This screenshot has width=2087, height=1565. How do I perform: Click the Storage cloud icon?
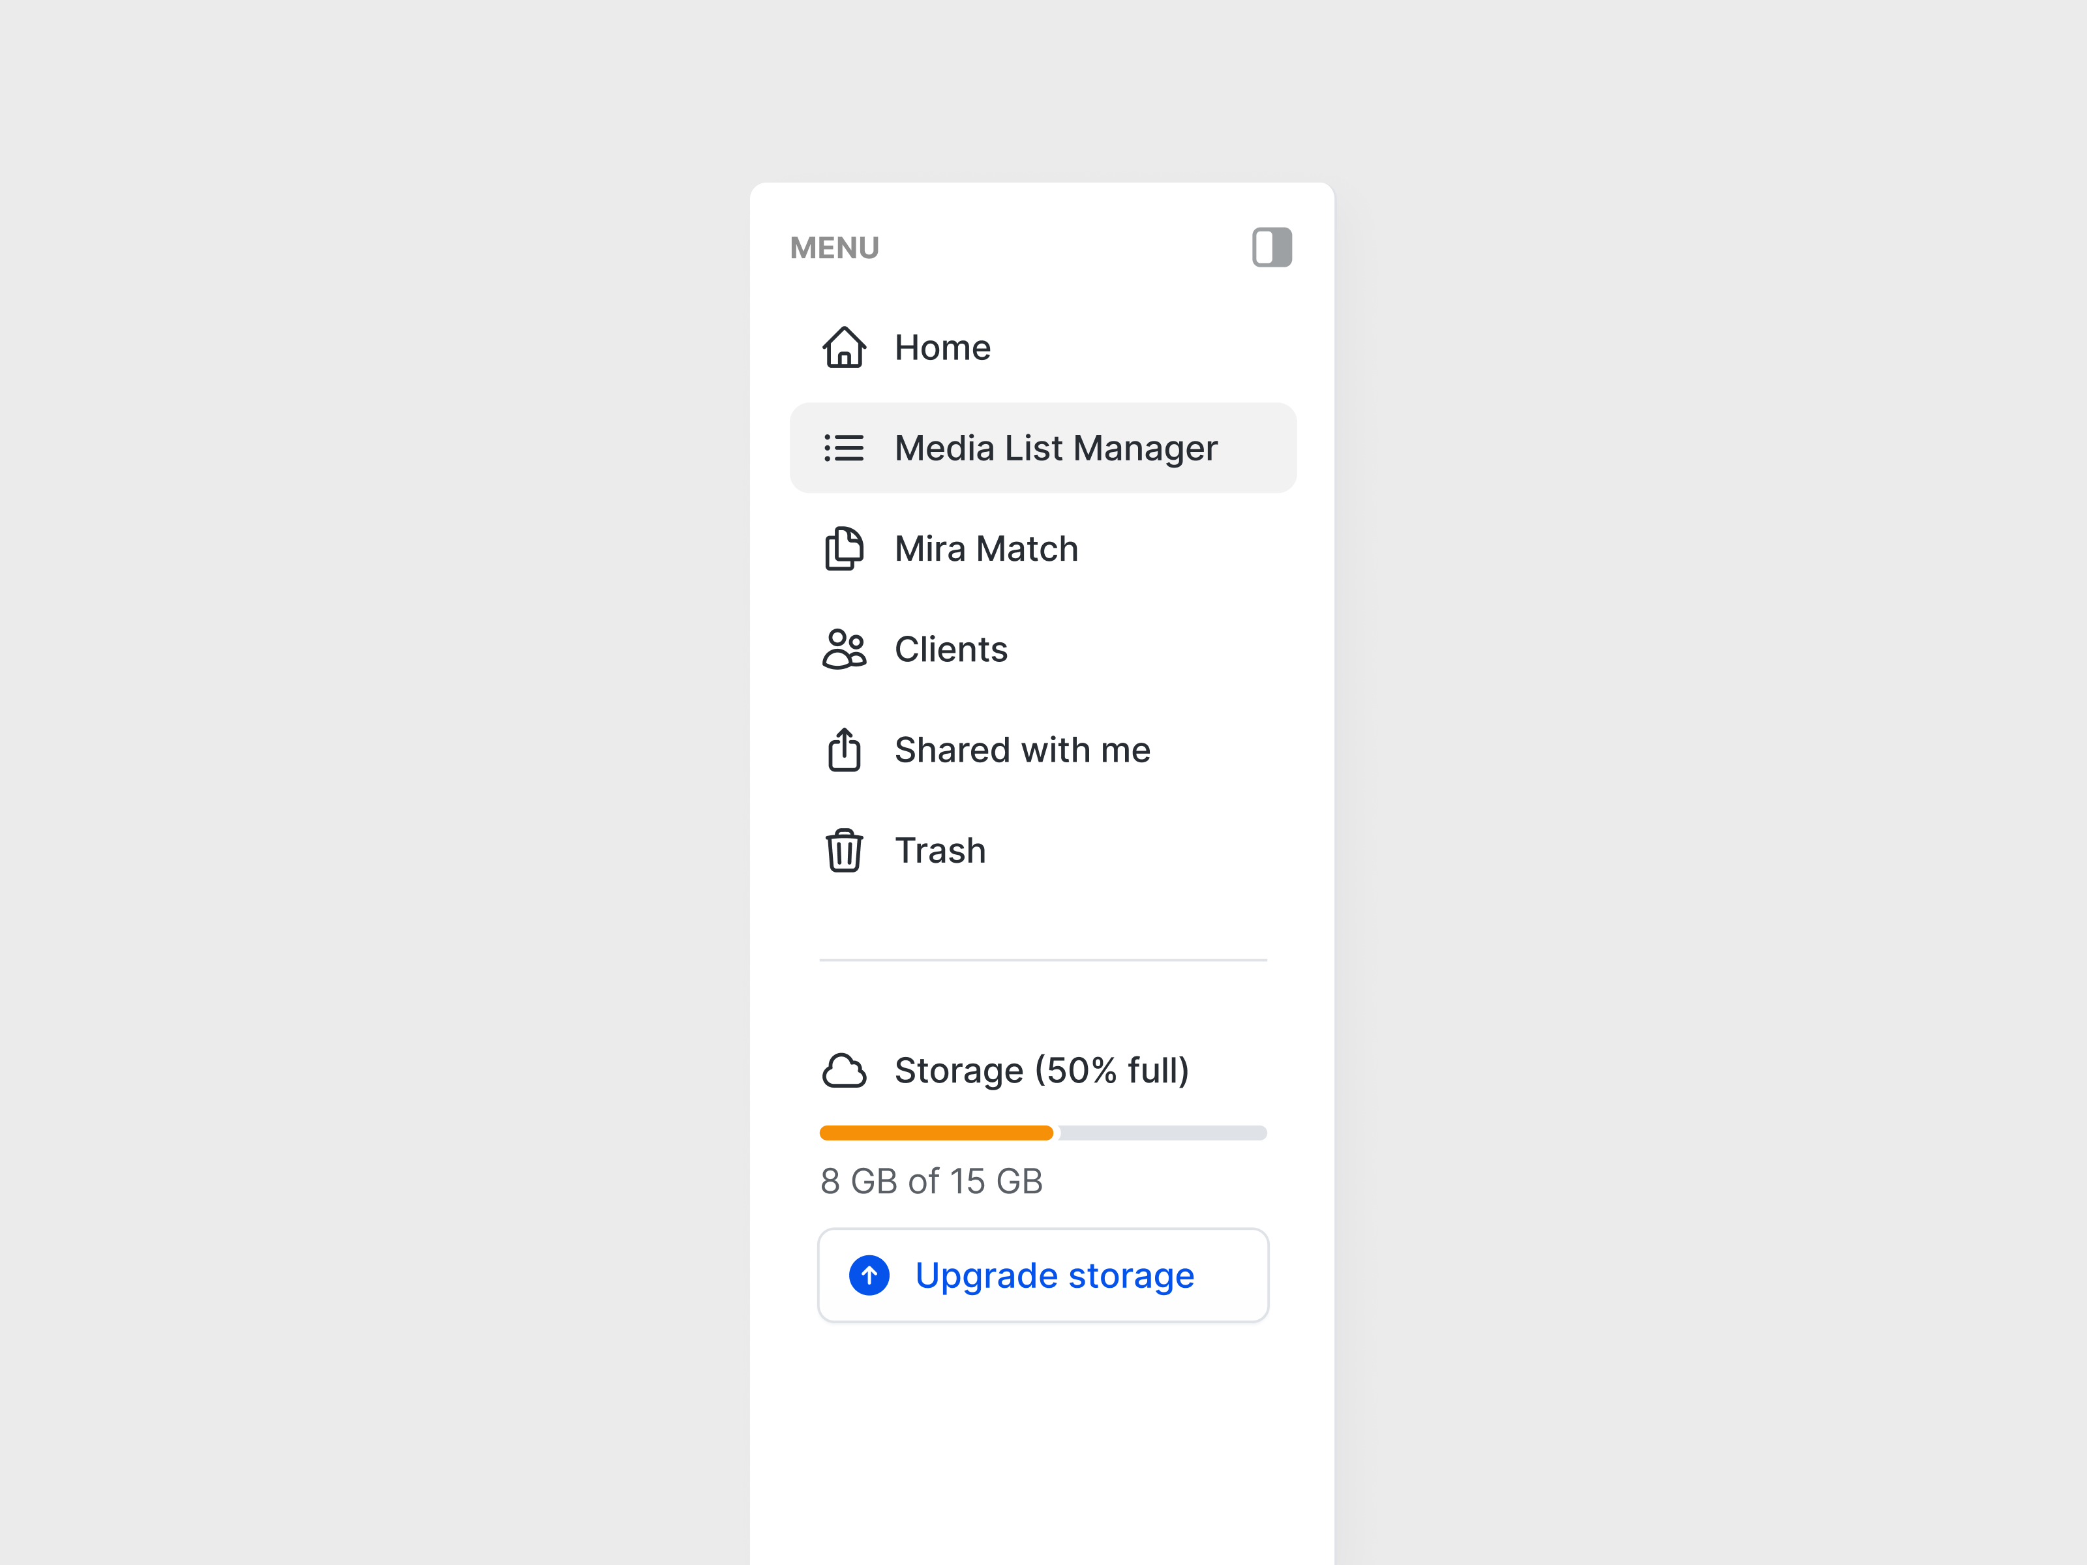[x=845, y=1071]
